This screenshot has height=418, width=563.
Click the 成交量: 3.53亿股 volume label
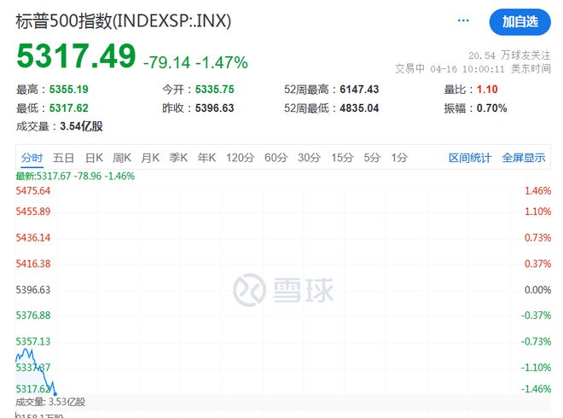(50, 402)
